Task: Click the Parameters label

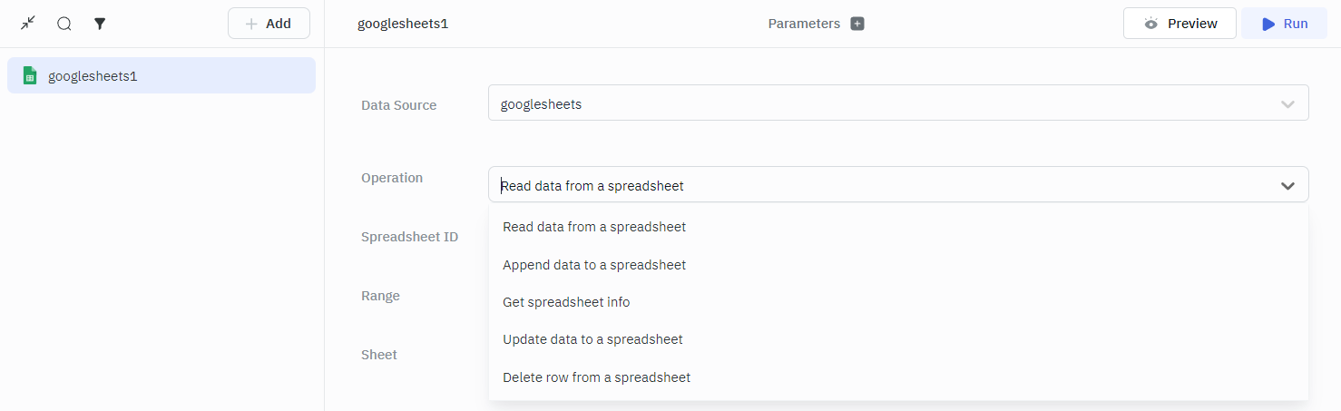Action: click(804, 24)
